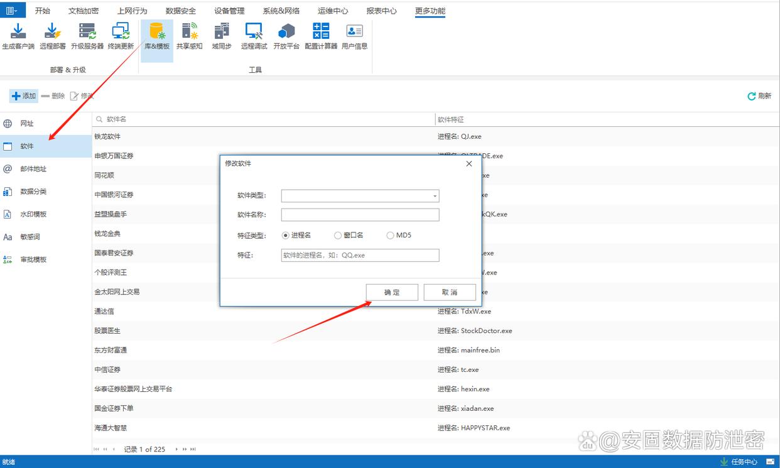Open the 终端更新 tool
This screenshot has width=780, height=468.
(x=121, y=36)
